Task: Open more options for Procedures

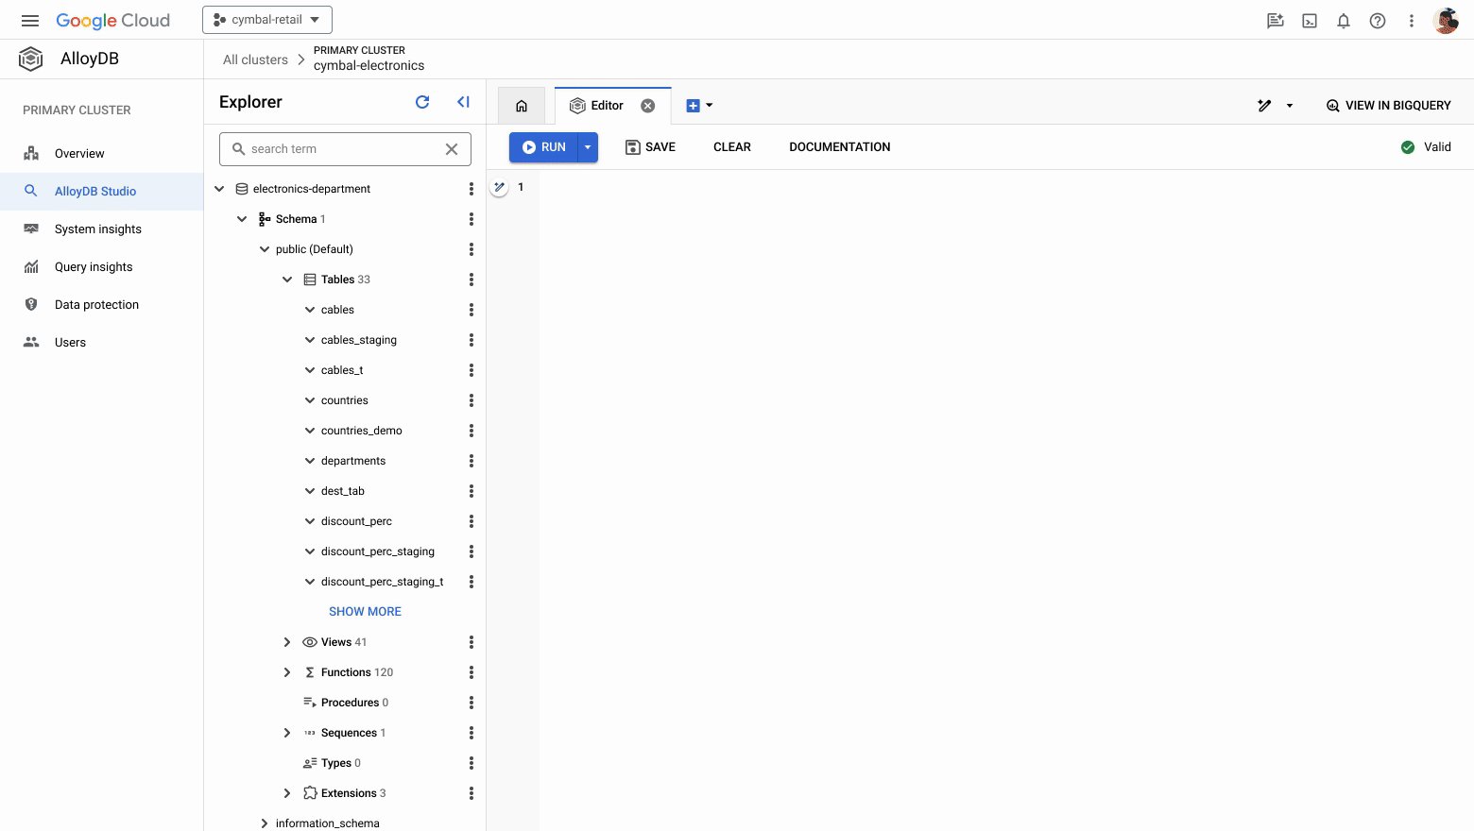Action: pyautogui.click(x=471, y=703)
